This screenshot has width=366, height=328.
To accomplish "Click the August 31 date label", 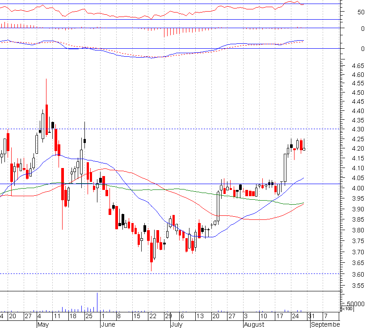I will (x=311, y=316).
